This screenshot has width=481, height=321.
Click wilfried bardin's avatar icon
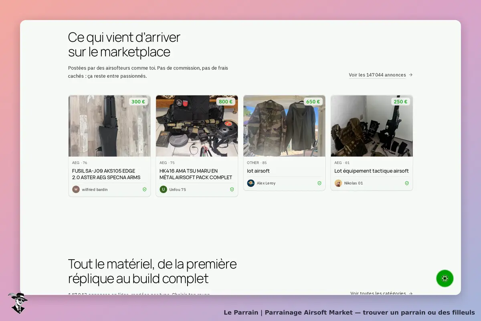point(76,189)
